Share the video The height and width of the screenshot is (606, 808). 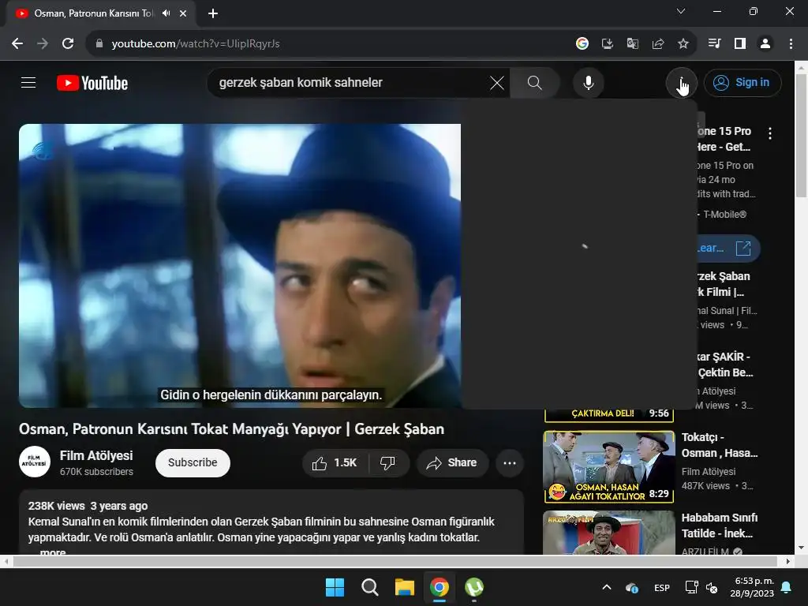click(452, 462)
